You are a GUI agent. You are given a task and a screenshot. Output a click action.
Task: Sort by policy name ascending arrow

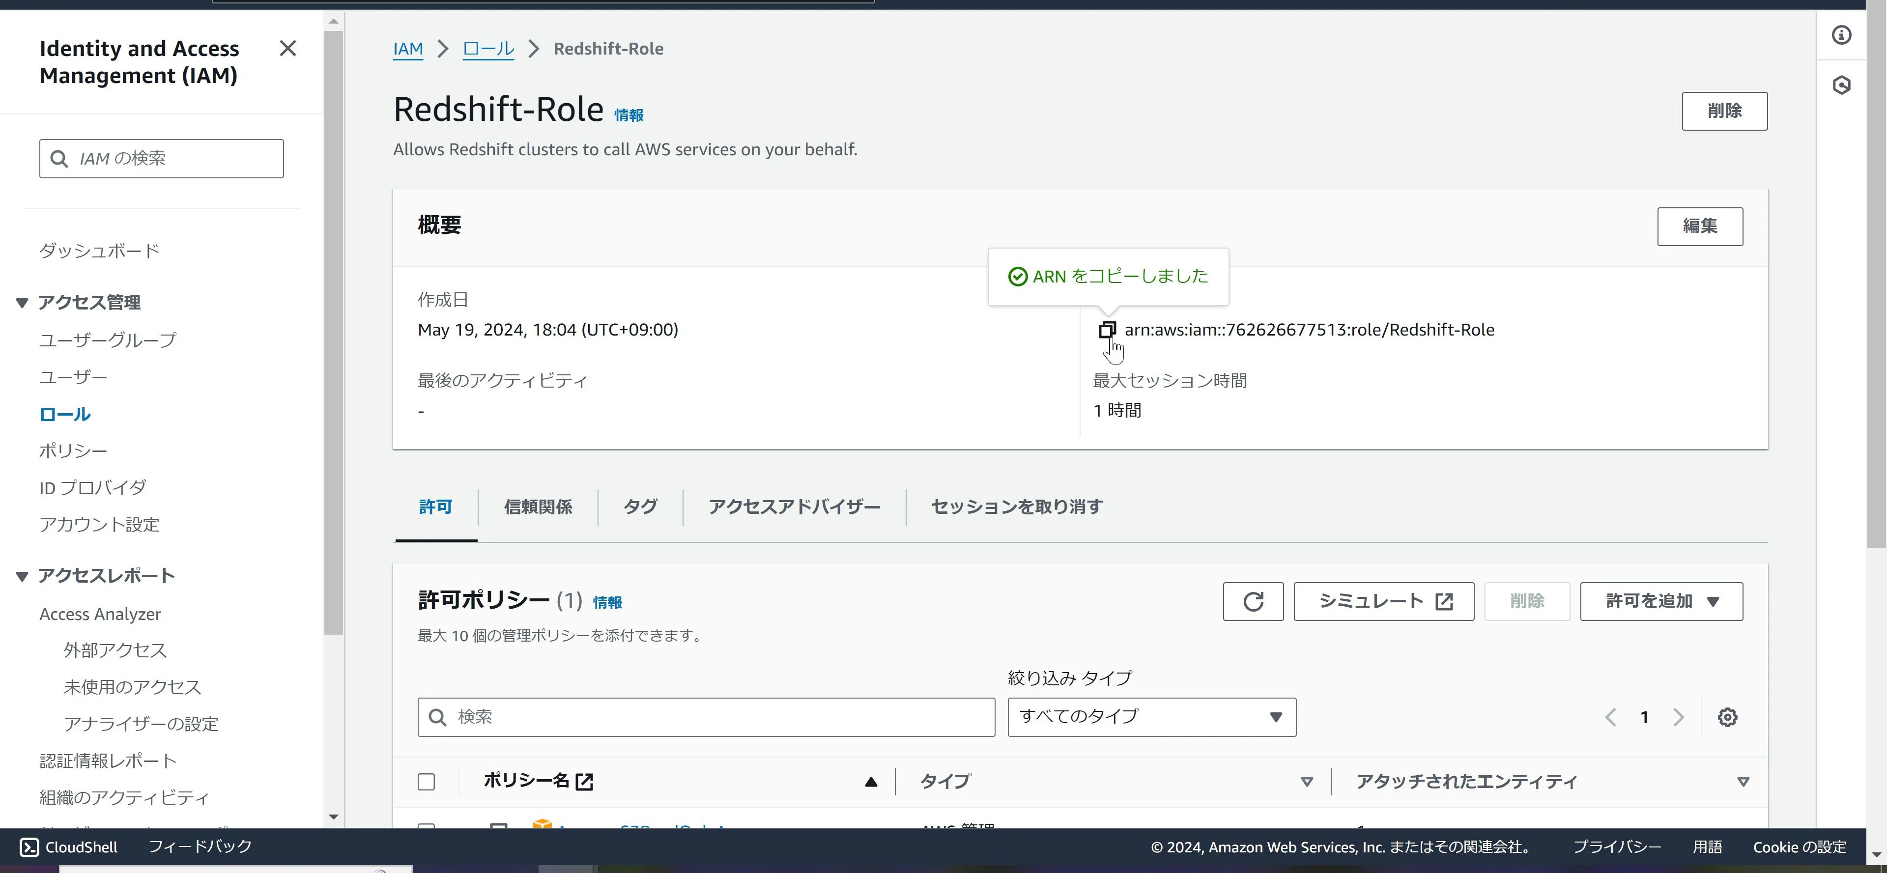tap(870, 782)
